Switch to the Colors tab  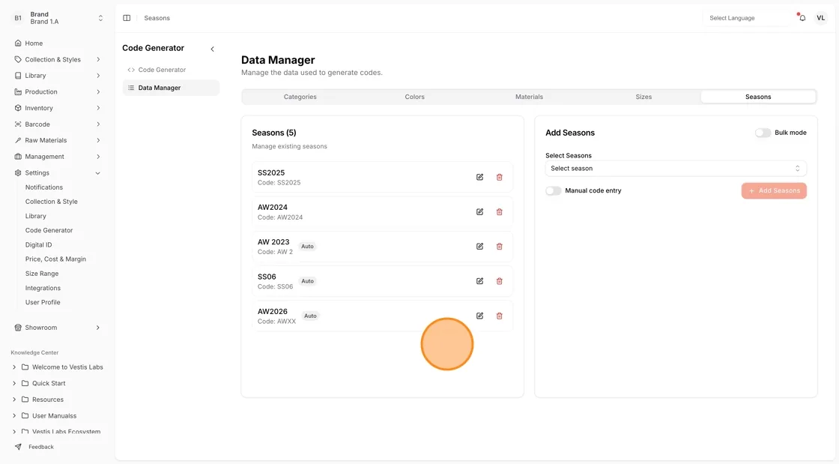(x=414, y=97)
